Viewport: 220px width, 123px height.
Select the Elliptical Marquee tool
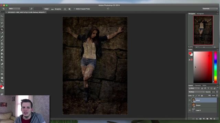click(2, 19)
